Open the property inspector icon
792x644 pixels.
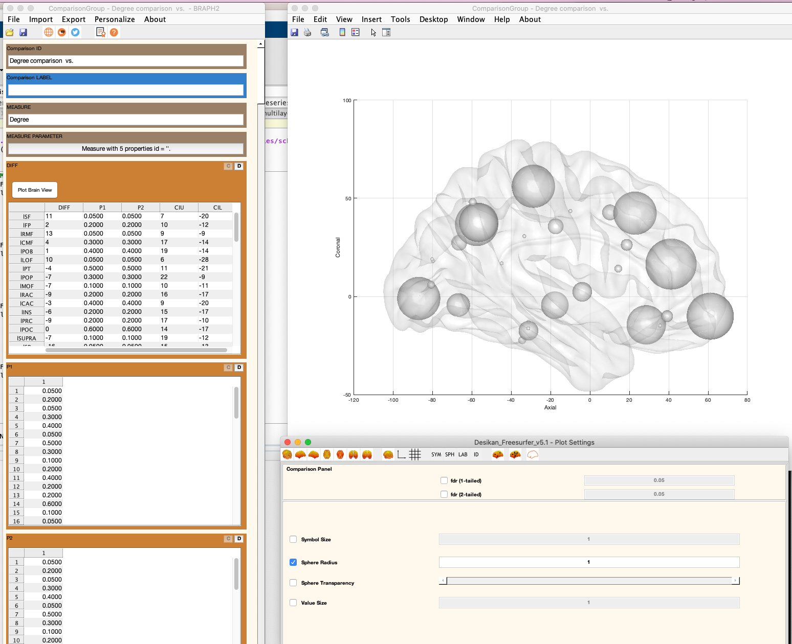(386, 32)
